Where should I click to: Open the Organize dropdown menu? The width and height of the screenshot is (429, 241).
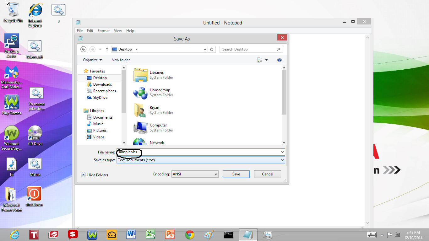click(92, 60)
